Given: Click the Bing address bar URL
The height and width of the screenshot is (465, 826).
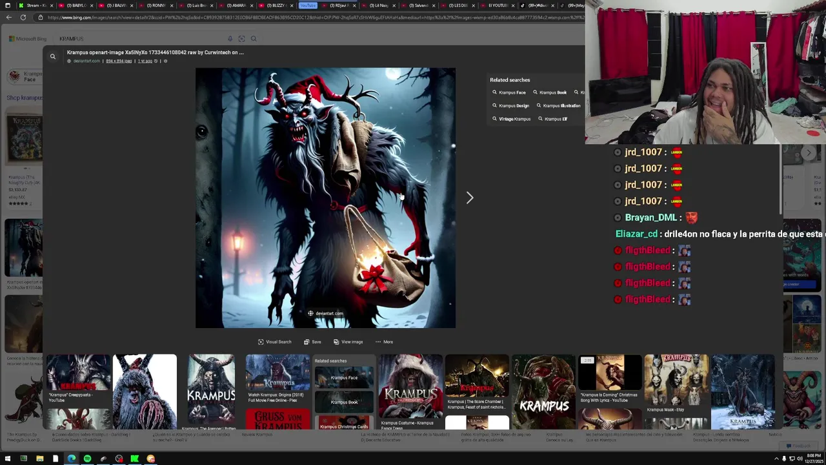Looking at the screenshot, I should click(x=310, y=17).
